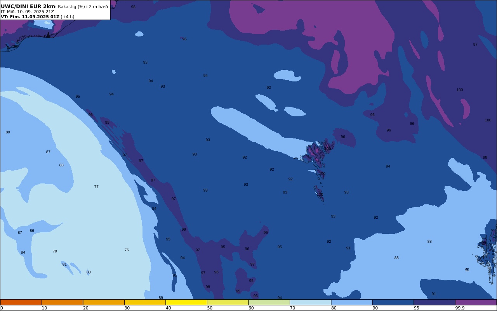Click the '76' humidity value on the map

tap(127, 250)
